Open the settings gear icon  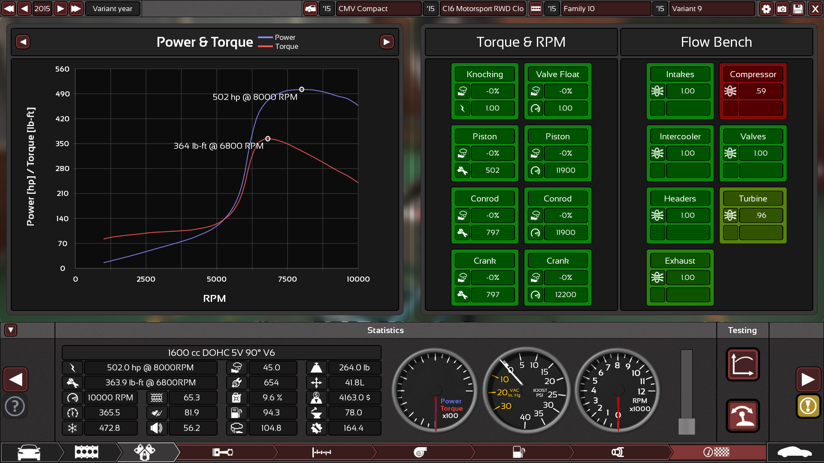(x=766, y=9)
